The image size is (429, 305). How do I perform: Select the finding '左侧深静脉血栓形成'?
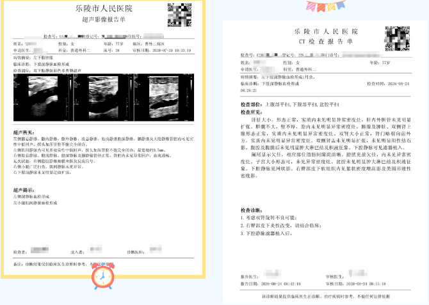tap(31, 196)
